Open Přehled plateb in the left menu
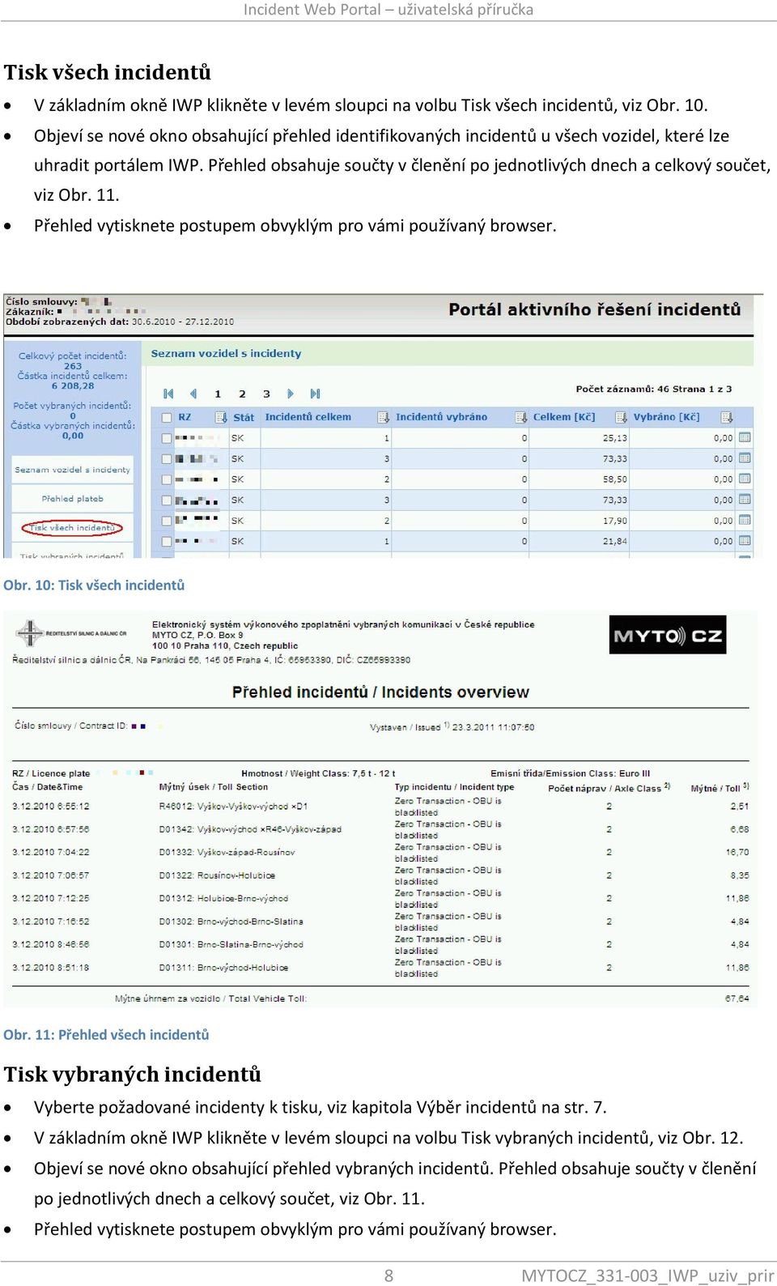The width and height of the screenshot is (777, 1286). 72,499
